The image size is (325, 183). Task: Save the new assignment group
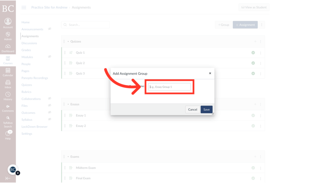[206, 109]
